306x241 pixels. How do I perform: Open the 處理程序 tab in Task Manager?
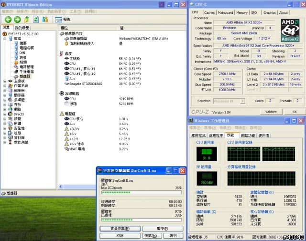coord(216,136)
